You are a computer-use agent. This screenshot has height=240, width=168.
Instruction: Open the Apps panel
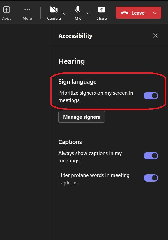point(6,10)
